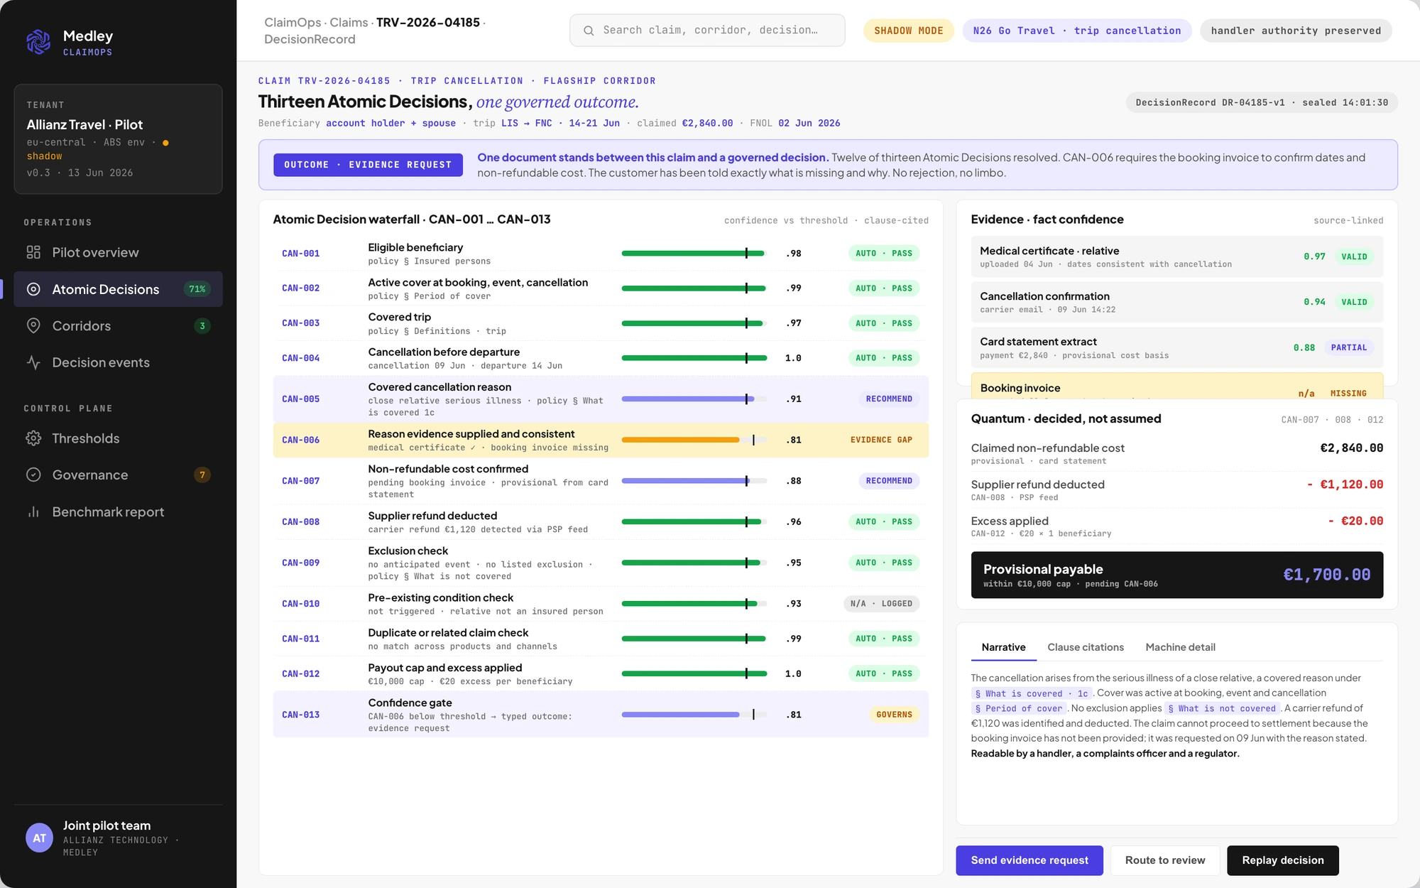Open the Pilot overview page
The height and width of the screenshot is (888, 1420).
pos(118,252)
